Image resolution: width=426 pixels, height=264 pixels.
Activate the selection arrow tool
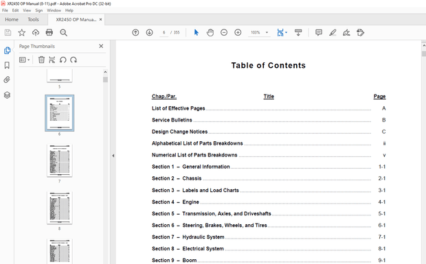(197, 32)
